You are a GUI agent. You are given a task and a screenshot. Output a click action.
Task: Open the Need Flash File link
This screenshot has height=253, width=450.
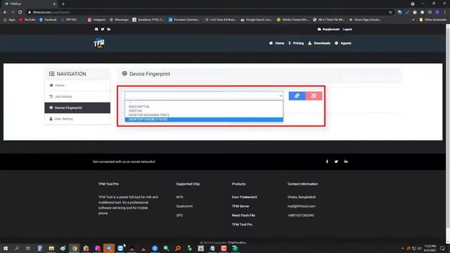click(243, 216)
